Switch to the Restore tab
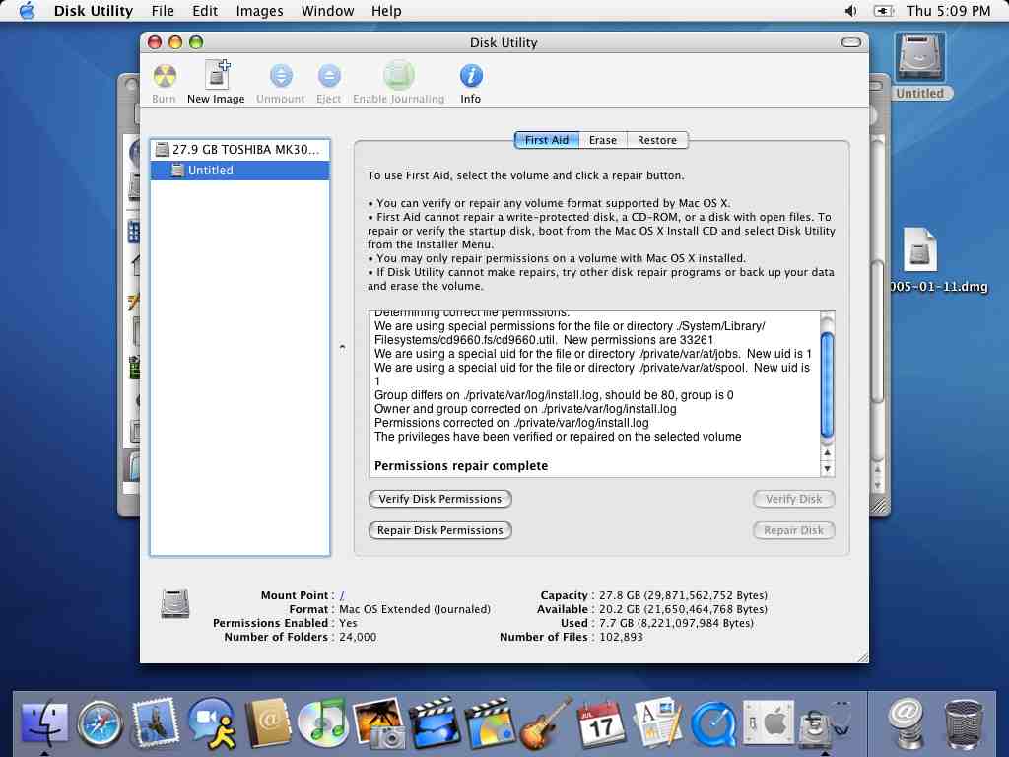This screenshot has width=1009, height=757. (657, 140)
